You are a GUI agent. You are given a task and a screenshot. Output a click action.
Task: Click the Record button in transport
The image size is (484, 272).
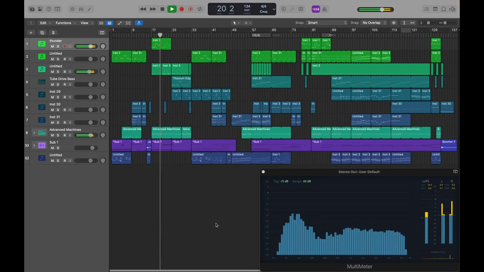click(x=181, y=9)
